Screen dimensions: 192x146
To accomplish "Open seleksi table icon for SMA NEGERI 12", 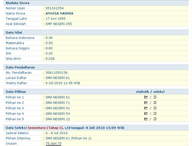I will (155, 119).
